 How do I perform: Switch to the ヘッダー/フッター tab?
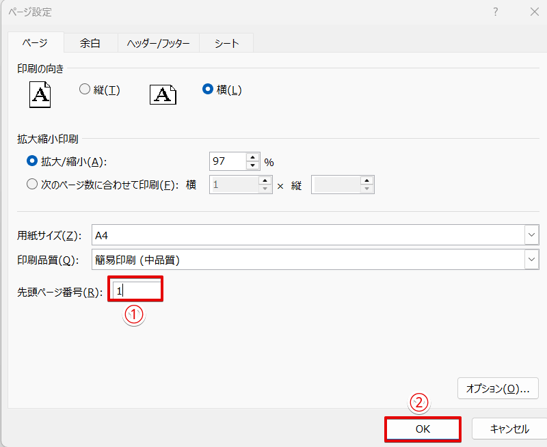pyautogui.click(x=159, y=43)
